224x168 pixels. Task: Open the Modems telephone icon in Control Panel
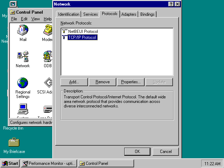pyautogui.click(x=48, y=30)
